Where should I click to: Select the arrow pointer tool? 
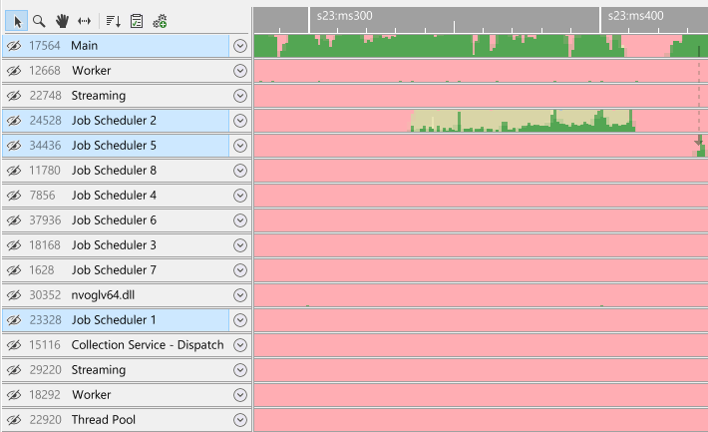click(17, 21)
